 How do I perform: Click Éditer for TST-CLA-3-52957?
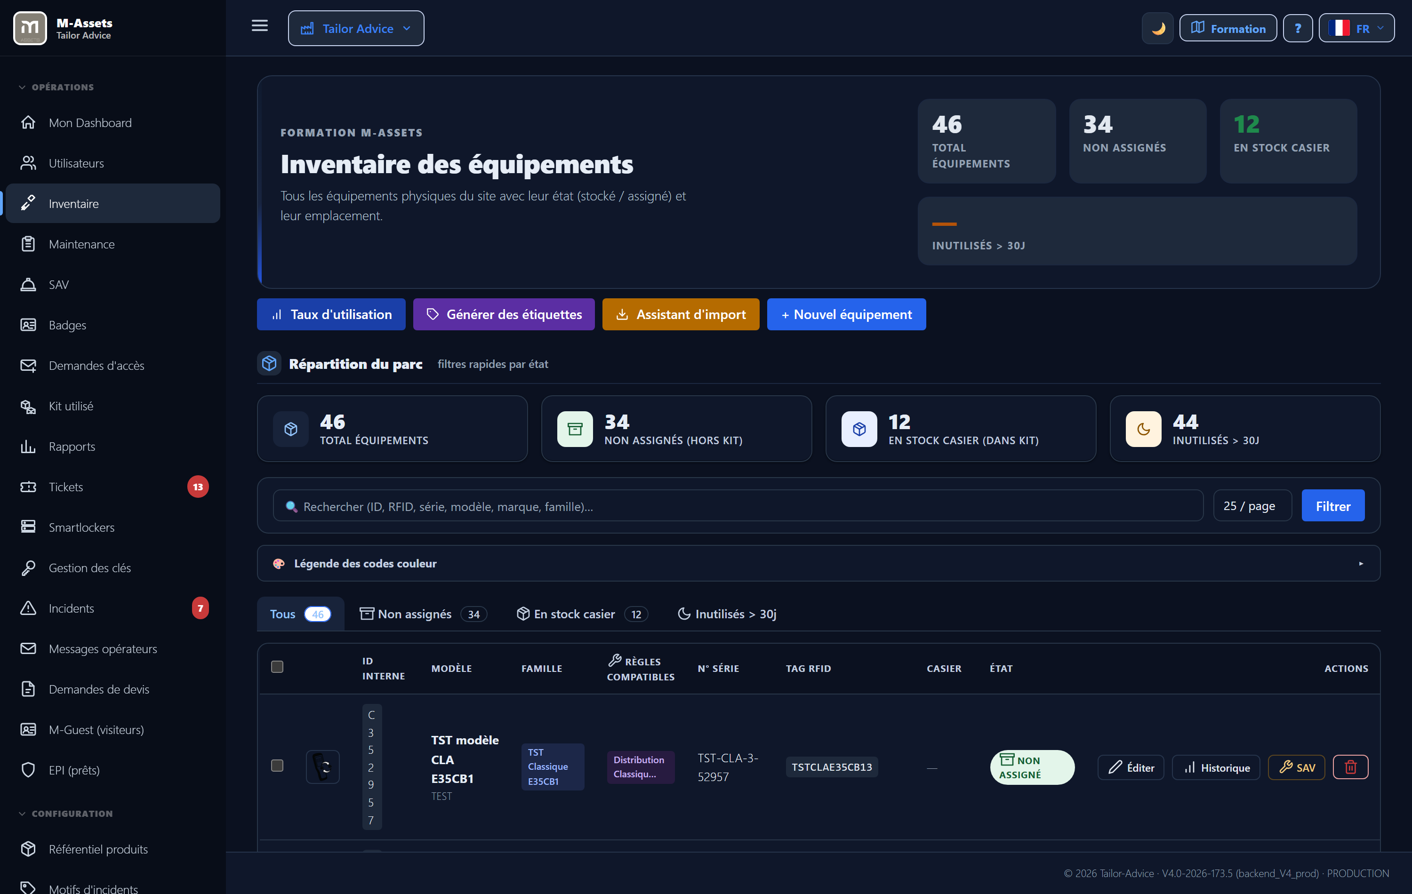tap(1131, 767)
